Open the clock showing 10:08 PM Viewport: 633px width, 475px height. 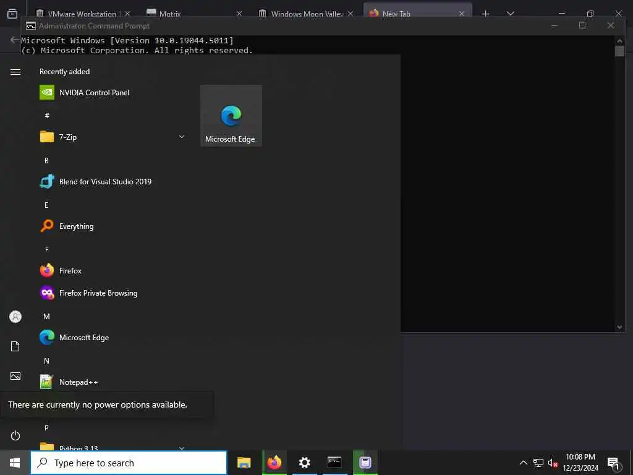(580, 463)
